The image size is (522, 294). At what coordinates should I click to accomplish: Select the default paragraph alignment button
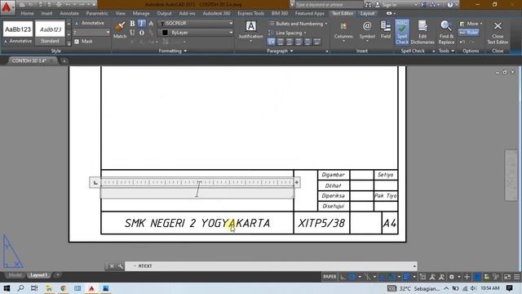272,42
